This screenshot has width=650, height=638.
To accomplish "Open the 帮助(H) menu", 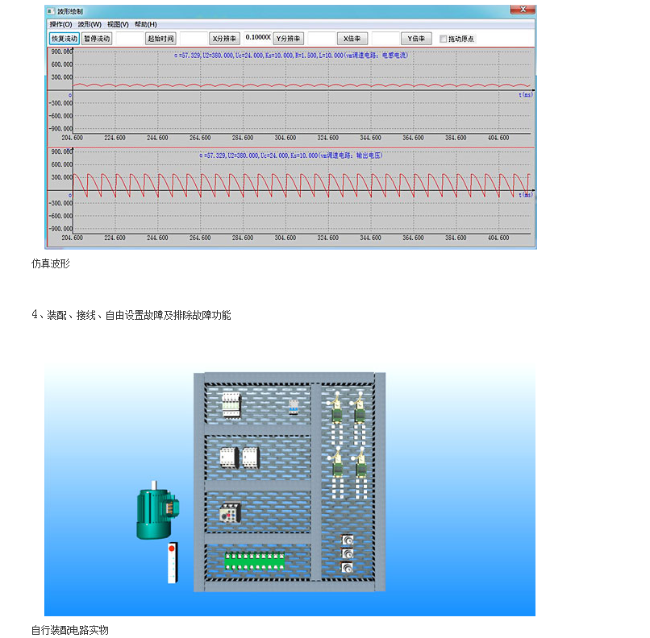I will (145, 24).
